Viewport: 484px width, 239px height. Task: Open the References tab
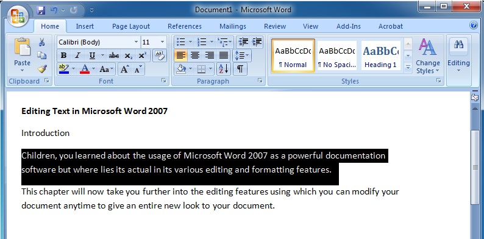(x=185, y=27)
